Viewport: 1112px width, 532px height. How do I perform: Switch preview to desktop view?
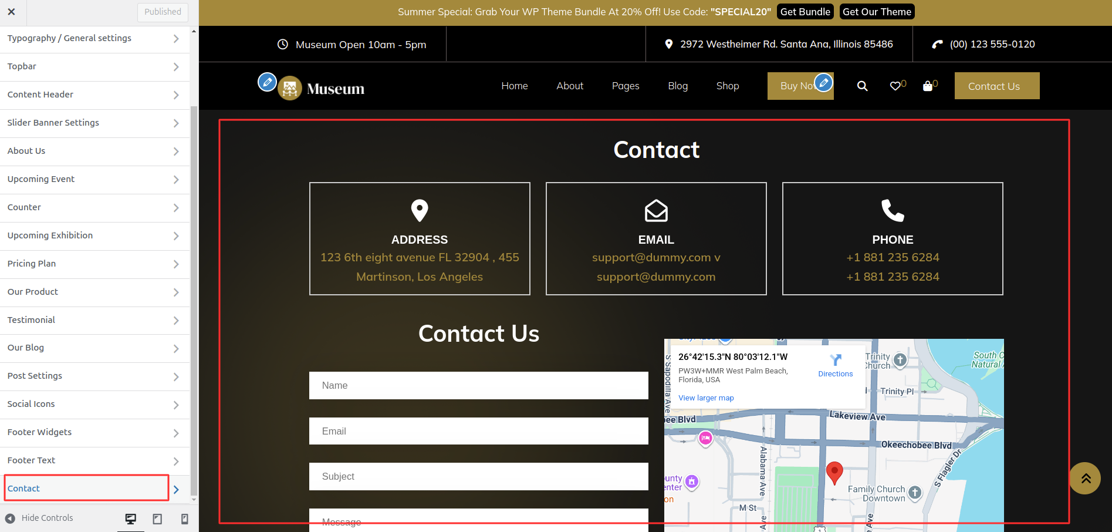coord(130,518)
